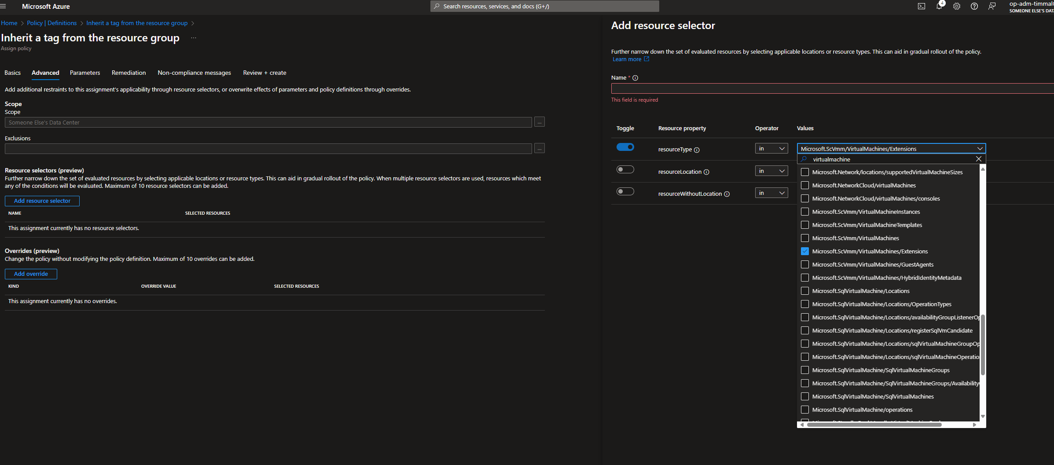The image size is (1054, 465).
Task: Select the Advanced tab
Action: (x=45, y=73)
